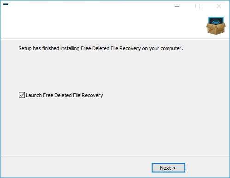
Task: Proceed past the finish page with Next
Action: point(168,168)
